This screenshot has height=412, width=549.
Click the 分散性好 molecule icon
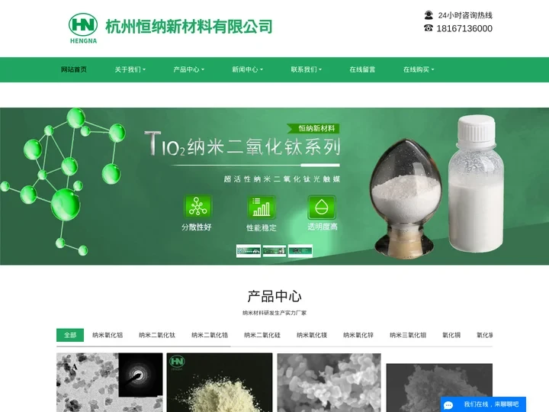coord(197,206)
